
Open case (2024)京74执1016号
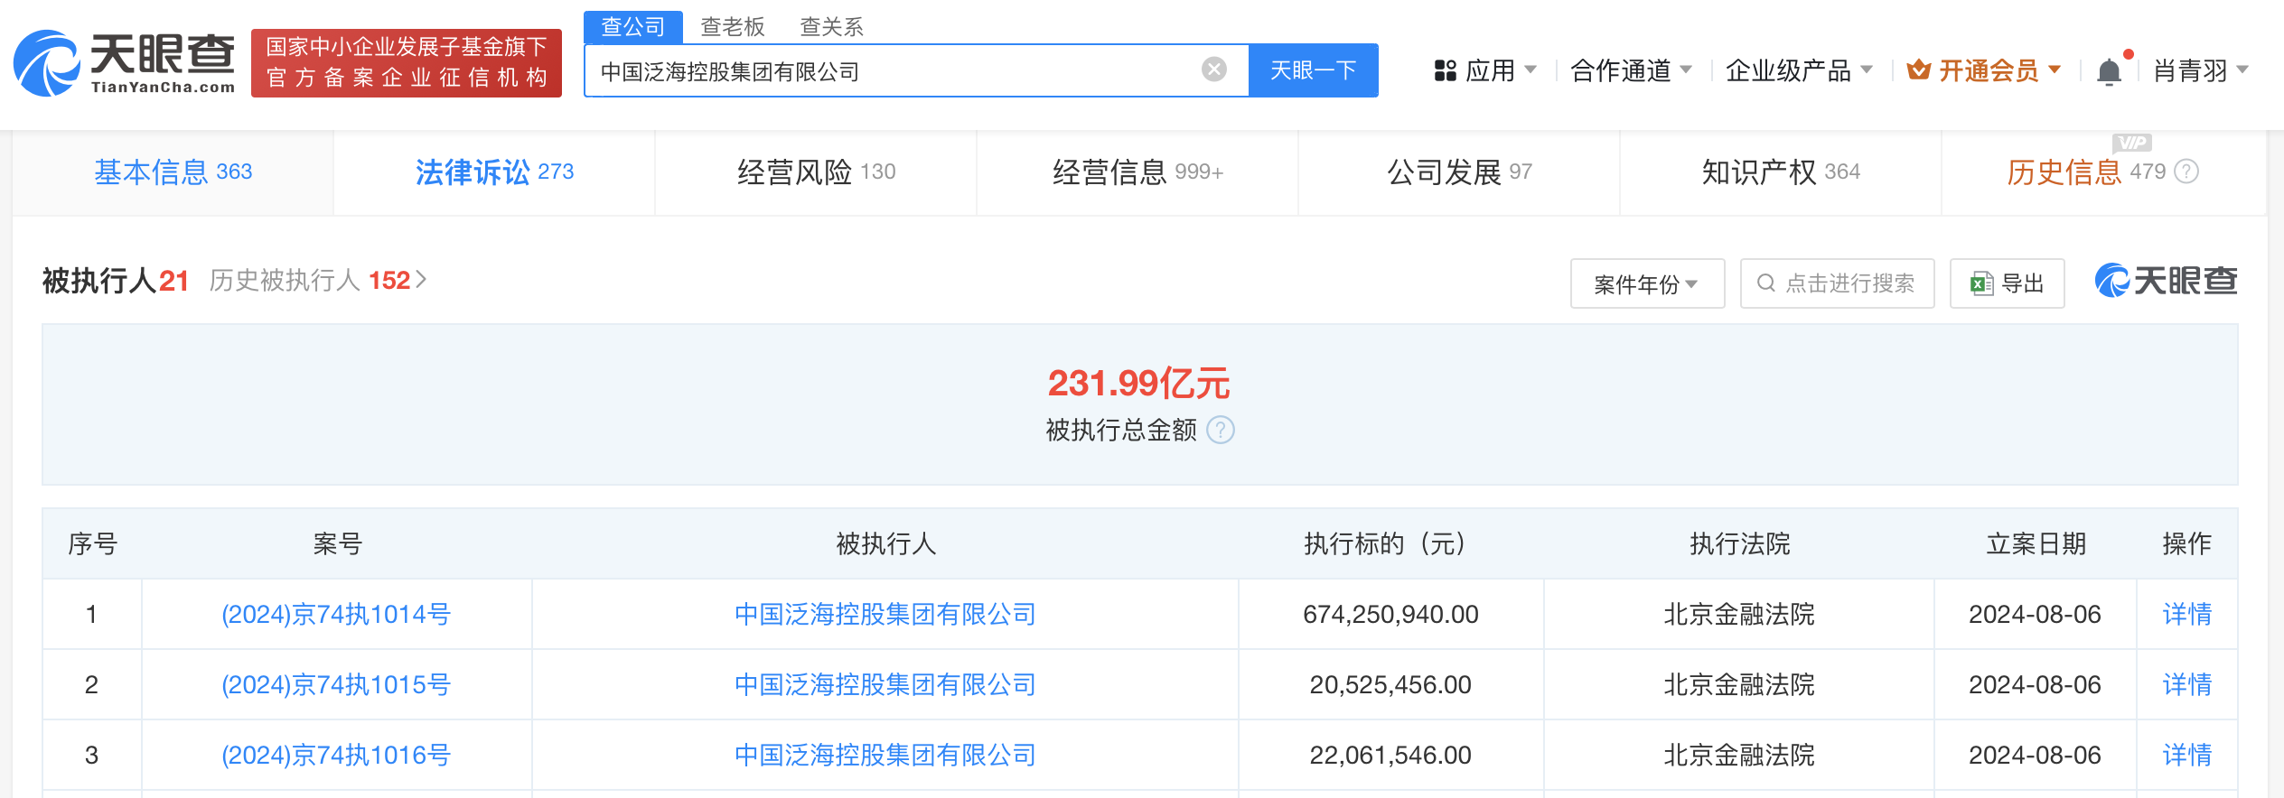point(336,755)
